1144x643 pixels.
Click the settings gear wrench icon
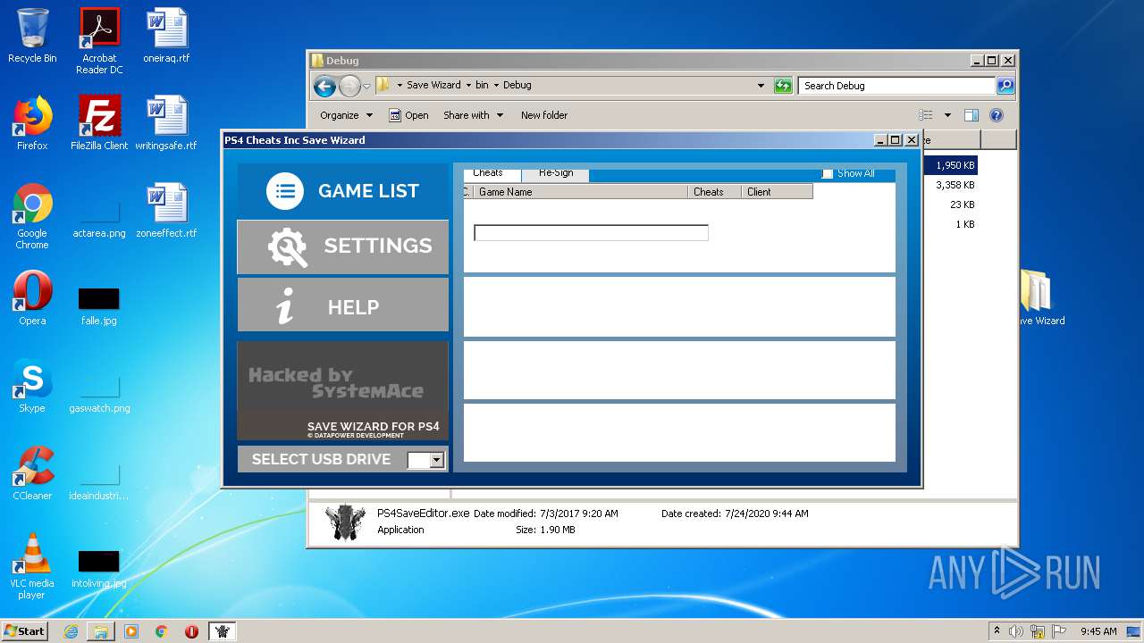pyautogui.click(x=287, y=246)
